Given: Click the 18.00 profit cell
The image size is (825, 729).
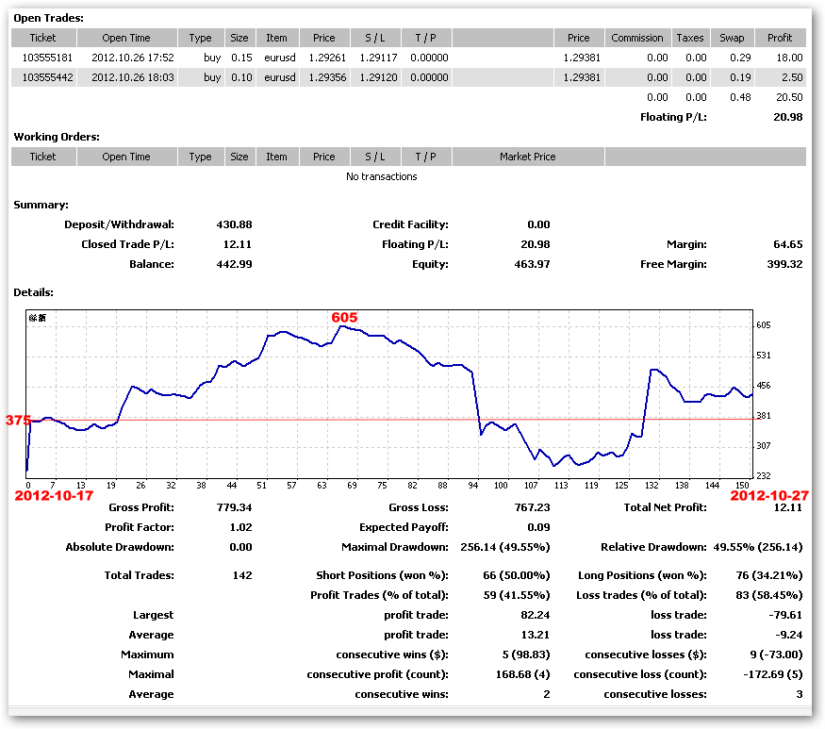Looking at the screenshot, I should coord(790,58).
